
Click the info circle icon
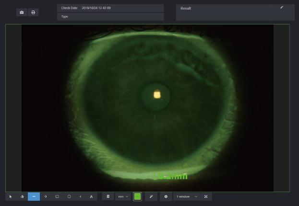pos(166,196)
